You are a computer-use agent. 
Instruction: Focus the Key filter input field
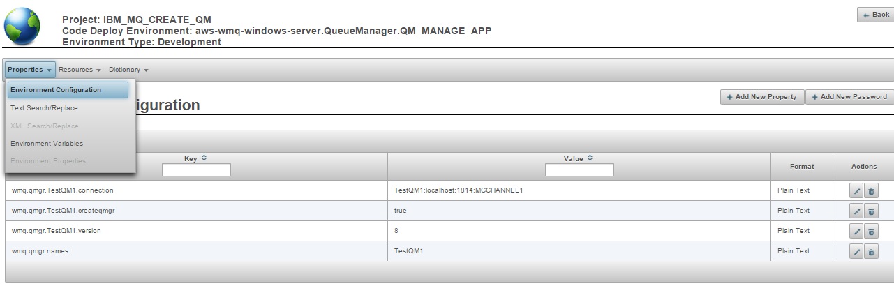pyautogui.click(x=196, y=170)
